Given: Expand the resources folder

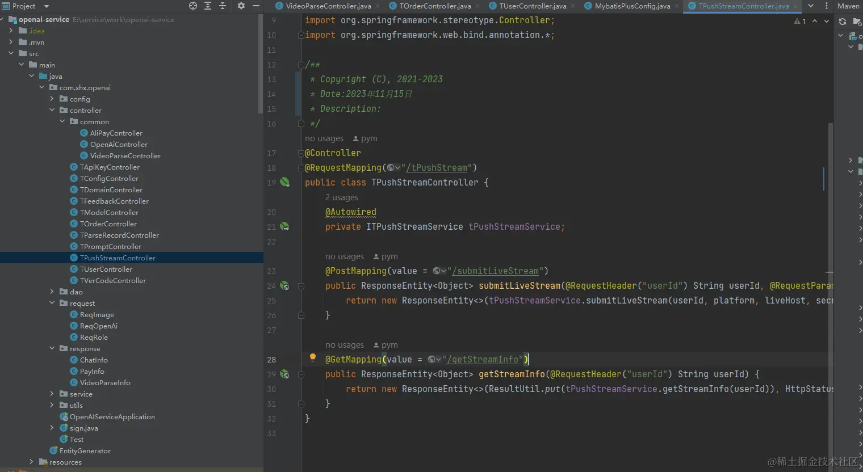Looking at the screenshot, I should [32, 462].
